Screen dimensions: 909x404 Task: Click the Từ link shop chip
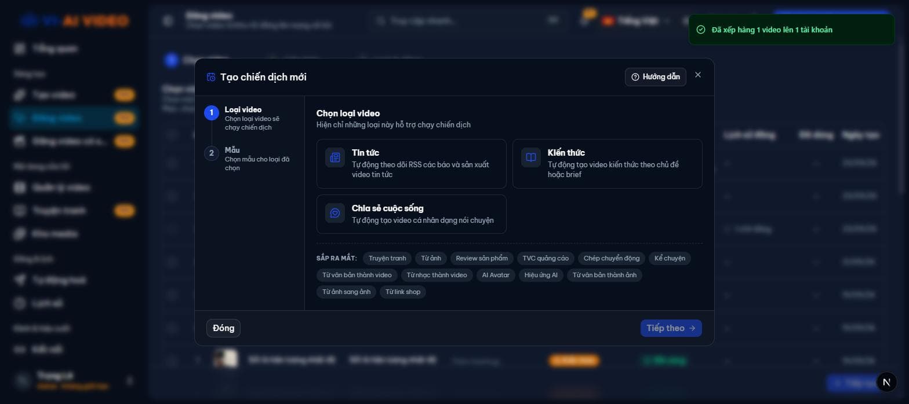pyautogui.click(x=403, y=292)
